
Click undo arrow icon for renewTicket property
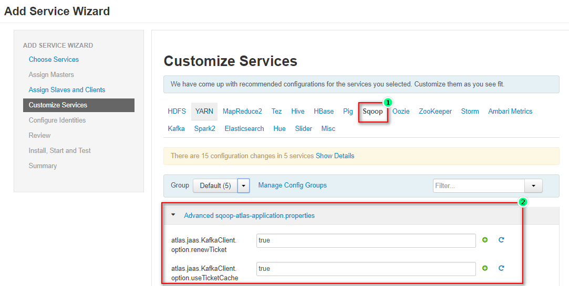tap(501, 240)
